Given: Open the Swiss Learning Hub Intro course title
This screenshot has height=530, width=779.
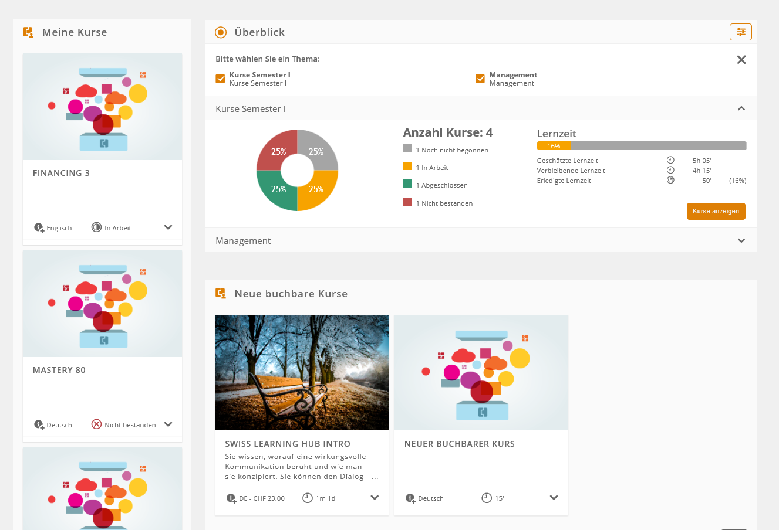Looking at the screenshot, I should (x=288, y=444).
